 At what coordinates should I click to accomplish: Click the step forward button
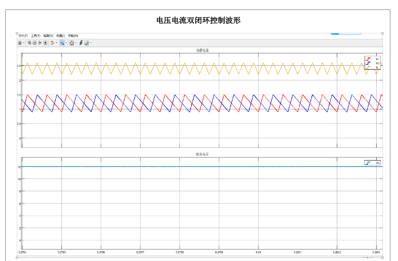click(40, 43)
